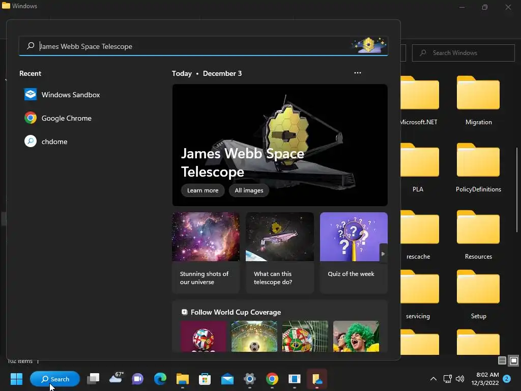
Task: Open the blue window app on the taskbar
Action: [295, 379]
